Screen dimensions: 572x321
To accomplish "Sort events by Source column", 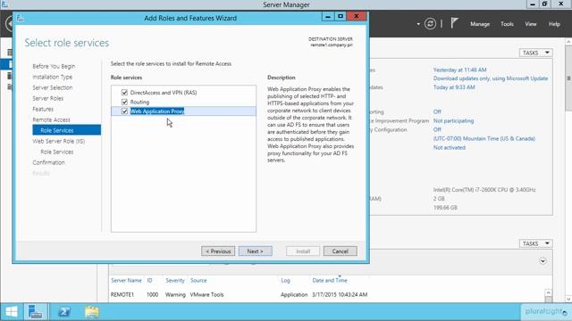I will click(x=198, y=281).
